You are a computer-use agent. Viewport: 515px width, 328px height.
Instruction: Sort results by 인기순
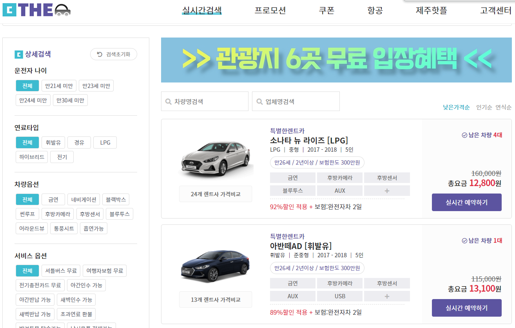(x=484, y=107)
